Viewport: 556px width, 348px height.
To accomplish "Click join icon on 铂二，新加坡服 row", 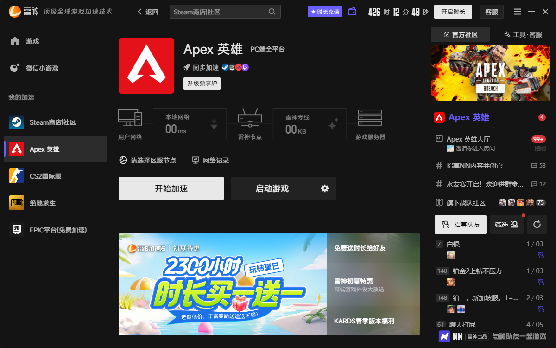I will point(540,309).
